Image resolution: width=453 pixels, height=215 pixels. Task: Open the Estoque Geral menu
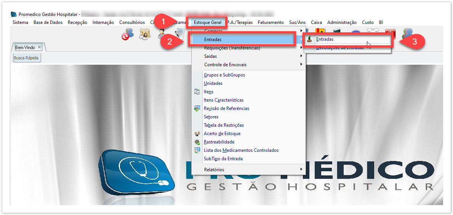click(x=207, y=22)
